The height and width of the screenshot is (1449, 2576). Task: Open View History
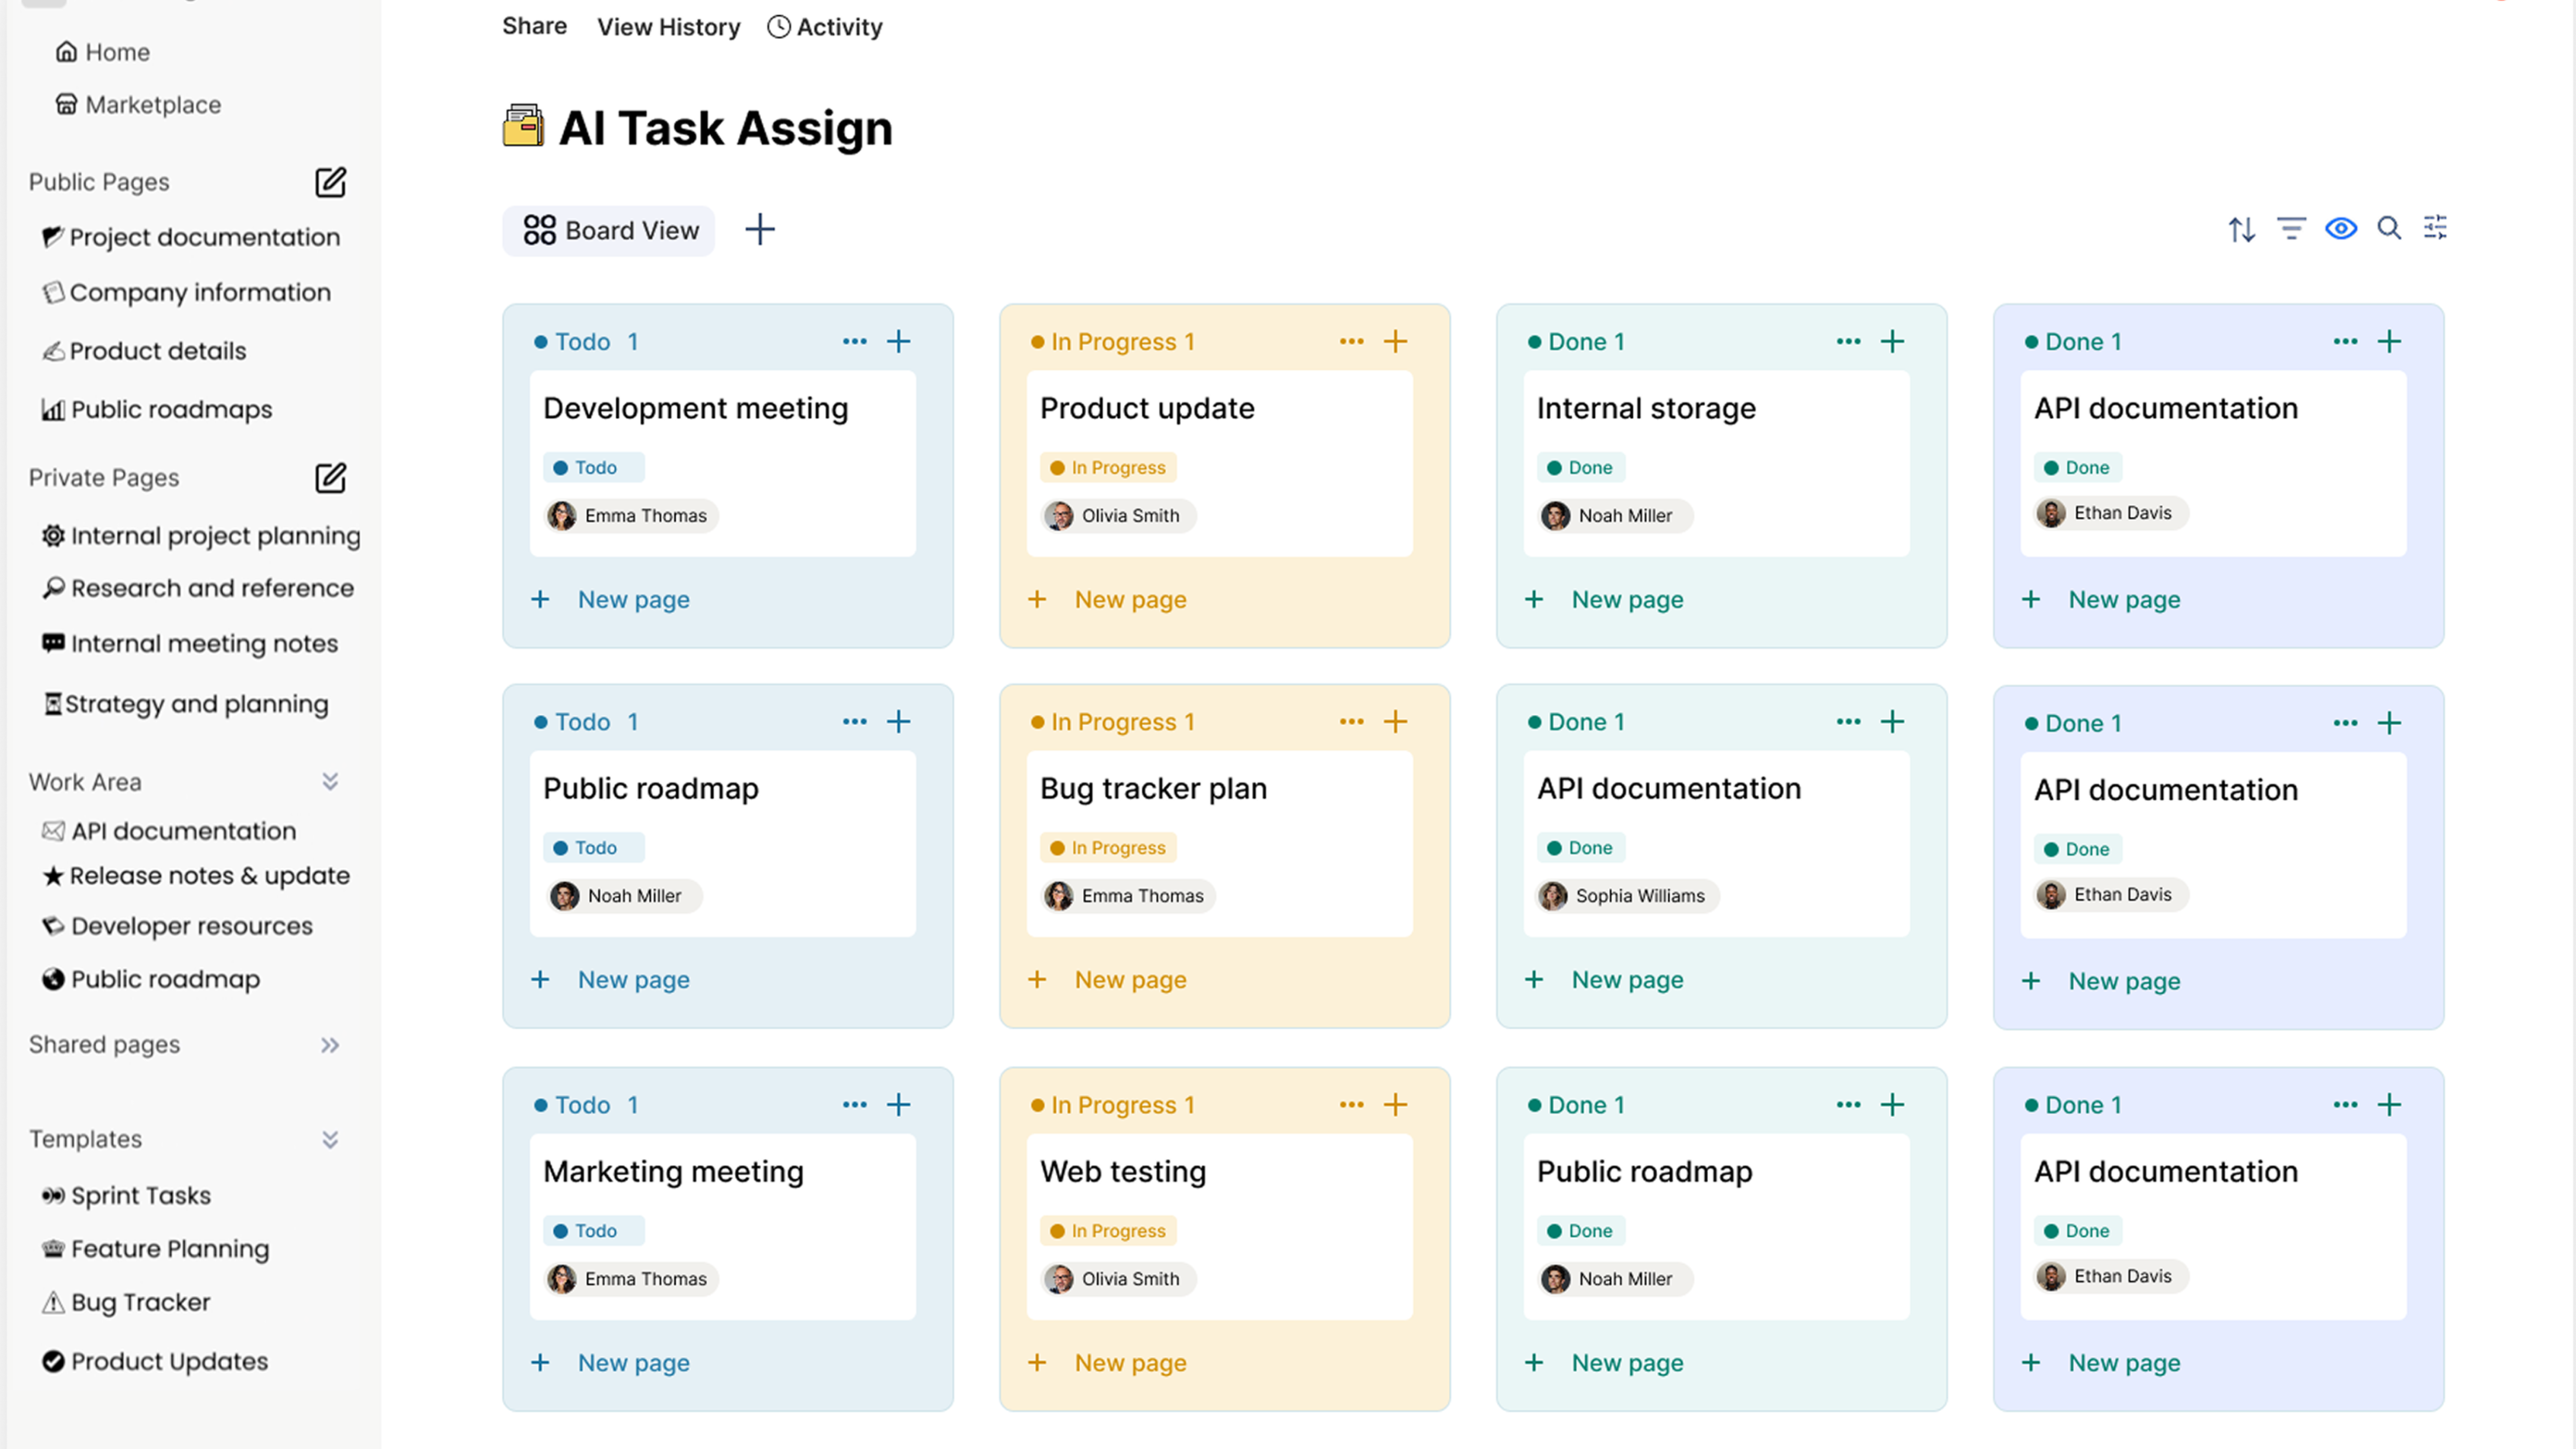coord(668,27)
